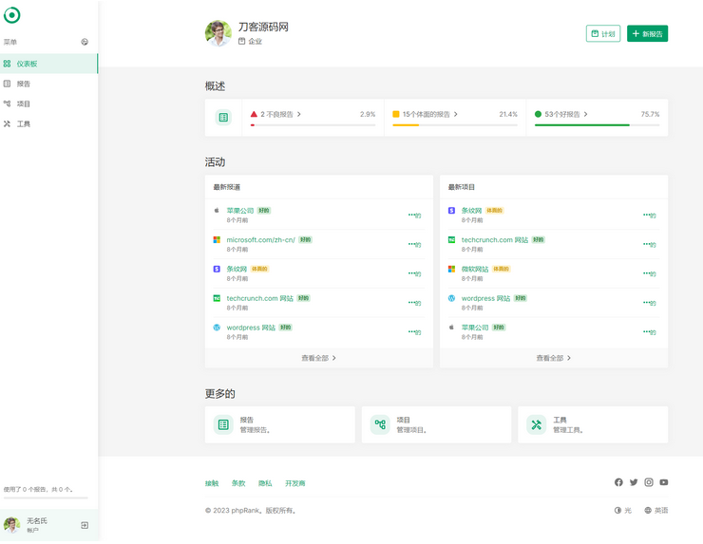Open the Instagram footer icon
The height and width of the screenshot is (544, 703).
point(649,482)
